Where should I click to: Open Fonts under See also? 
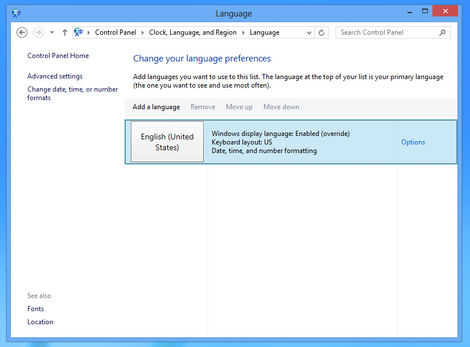[36, 309]
